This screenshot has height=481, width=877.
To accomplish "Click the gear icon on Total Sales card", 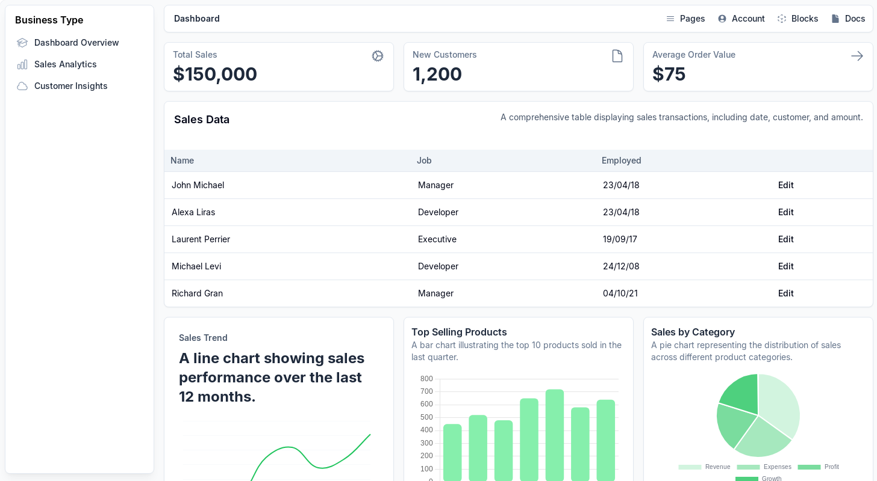I will (378, 56).
